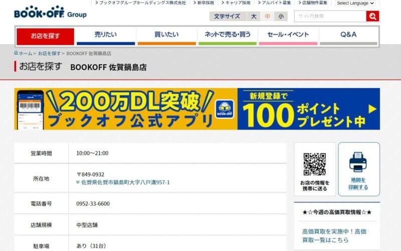Viewport: 401px width, 251px height.
Task: Open the 買いたい navigation tab
Action: coord(166,35)
